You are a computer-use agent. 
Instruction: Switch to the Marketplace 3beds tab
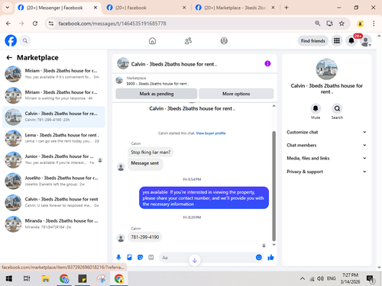[x=235, y=8]
